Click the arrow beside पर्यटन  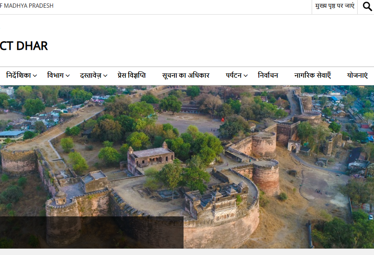pyautogui.click(x=245, y=76)
